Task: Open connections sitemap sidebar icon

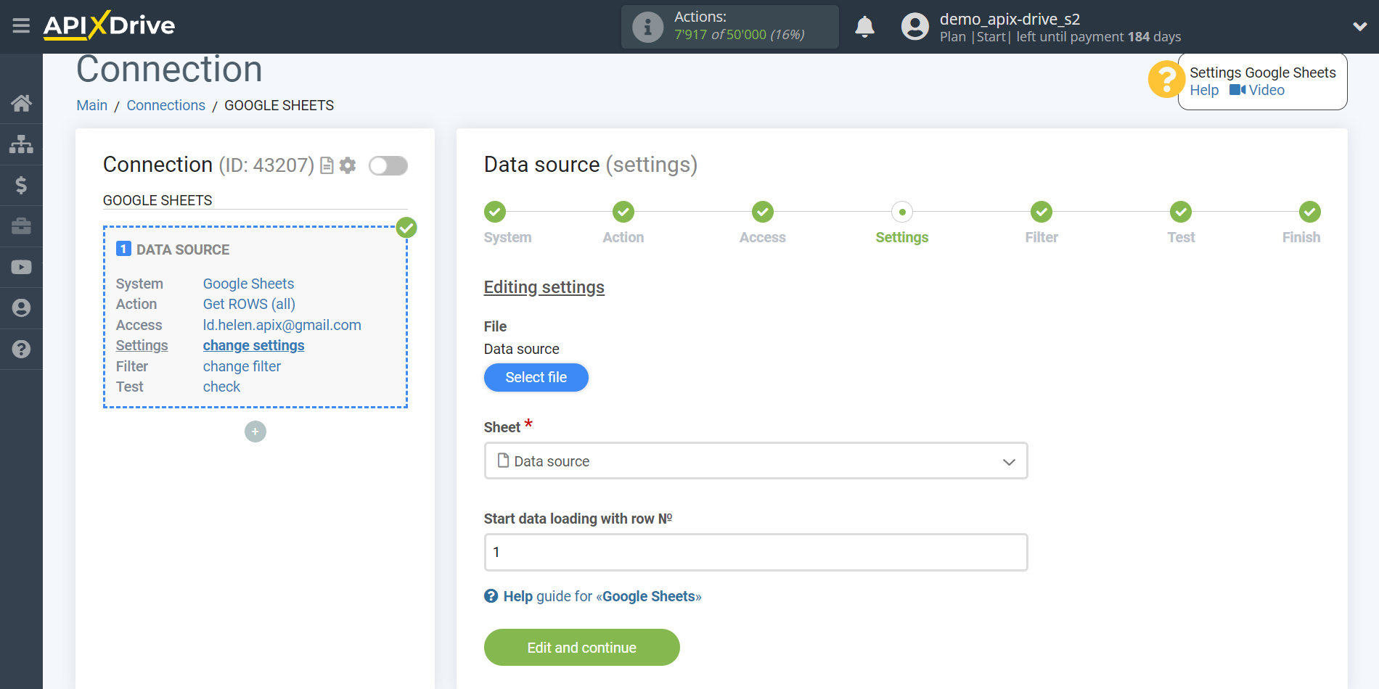Action: coord(21,144)
